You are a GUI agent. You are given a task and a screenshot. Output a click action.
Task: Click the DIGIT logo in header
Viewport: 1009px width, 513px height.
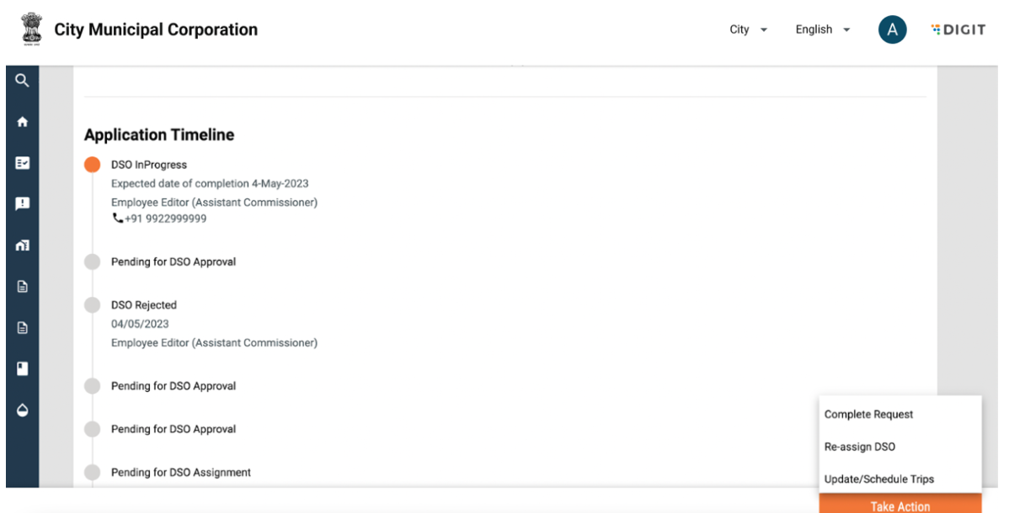click(958, 30)
